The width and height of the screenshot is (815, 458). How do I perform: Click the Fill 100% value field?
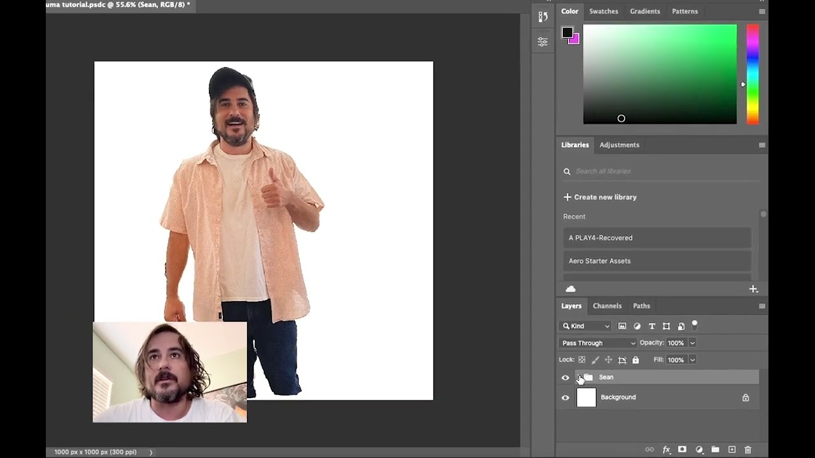(676, 360)
